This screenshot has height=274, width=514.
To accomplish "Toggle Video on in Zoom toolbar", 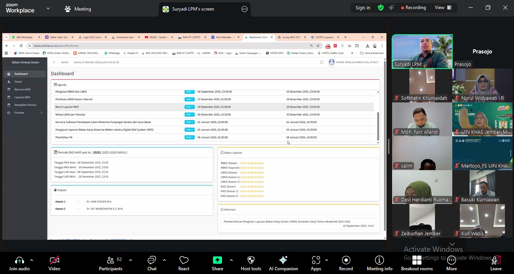I will [x=54, y=260].
